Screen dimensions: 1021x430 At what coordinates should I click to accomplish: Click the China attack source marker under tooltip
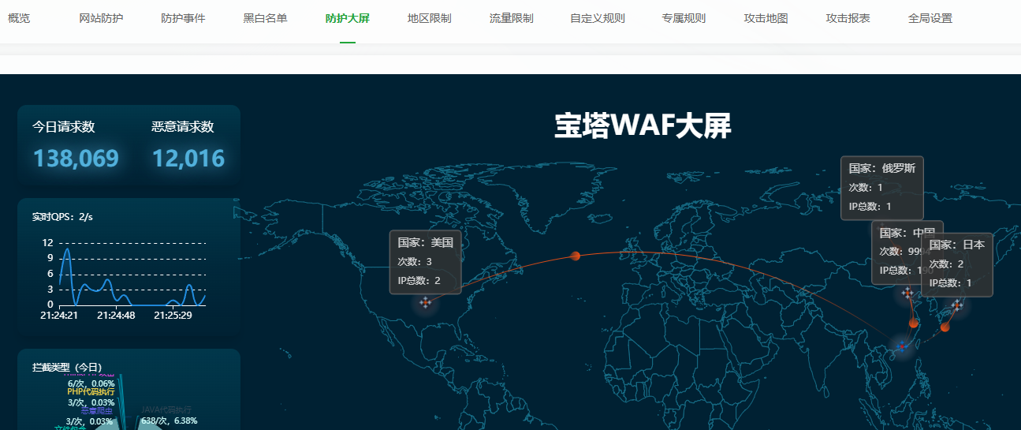coord(907,293)
